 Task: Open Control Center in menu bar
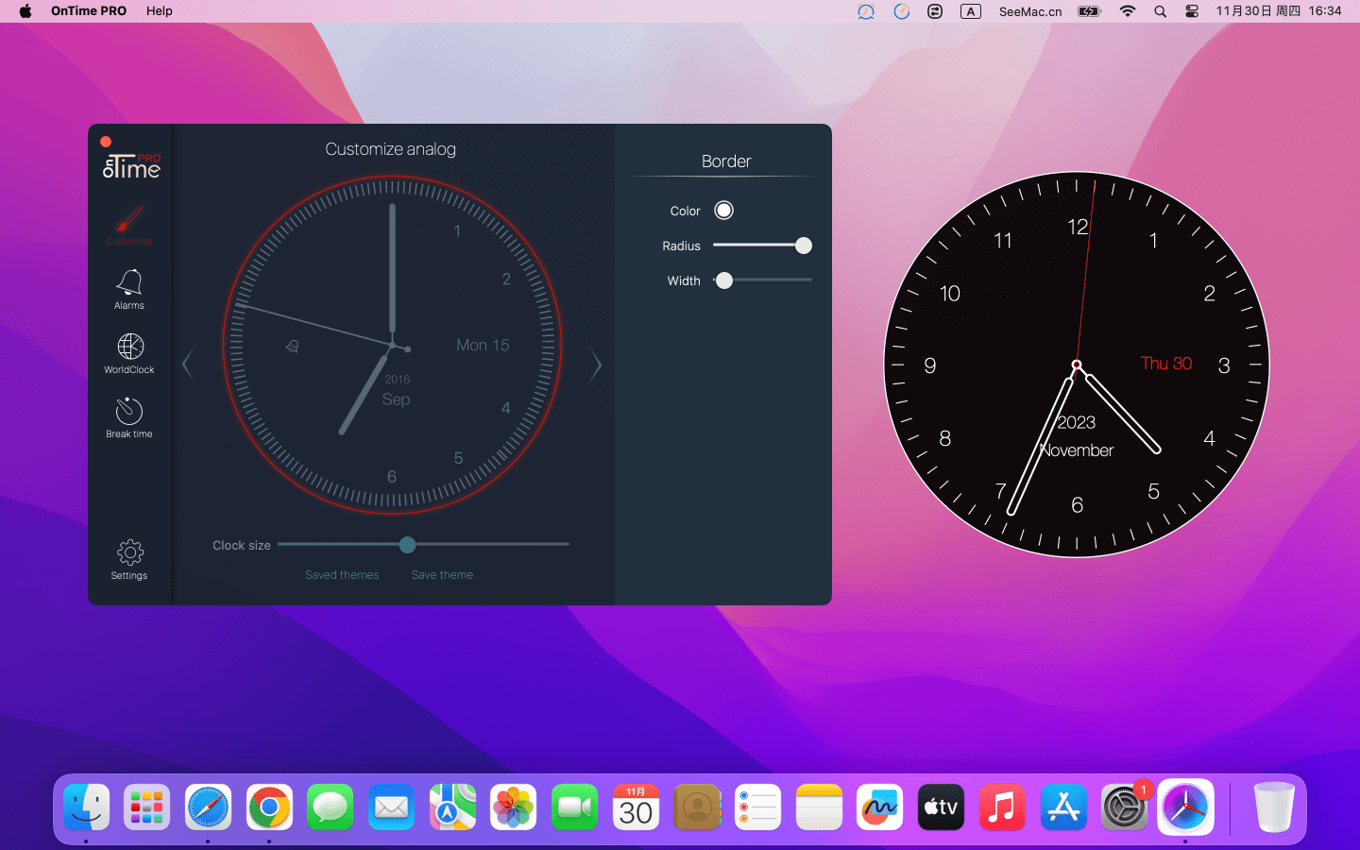[x=1192, y=11]
